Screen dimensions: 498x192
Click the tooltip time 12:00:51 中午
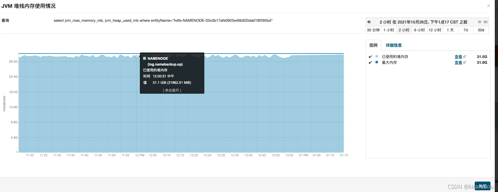tap(163, 76)
